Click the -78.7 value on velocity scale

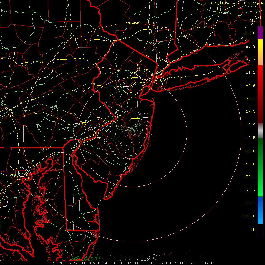point(250,190)
